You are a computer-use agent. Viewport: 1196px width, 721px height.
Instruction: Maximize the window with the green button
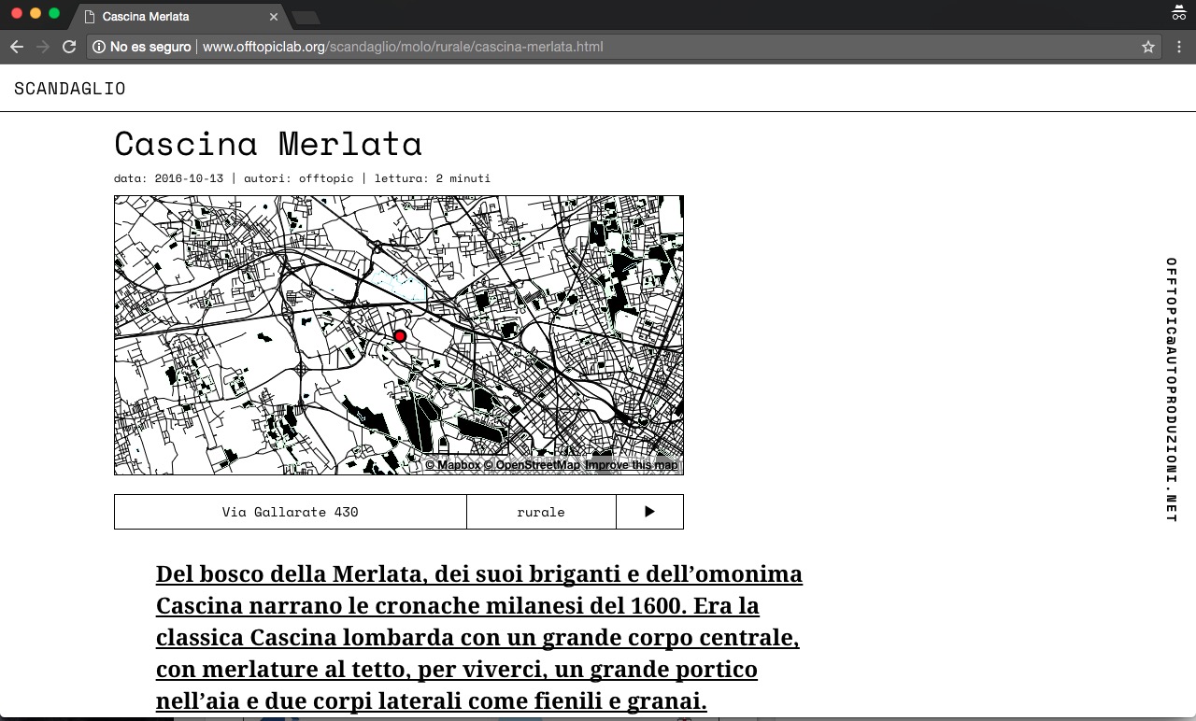(x=54, y=13)
